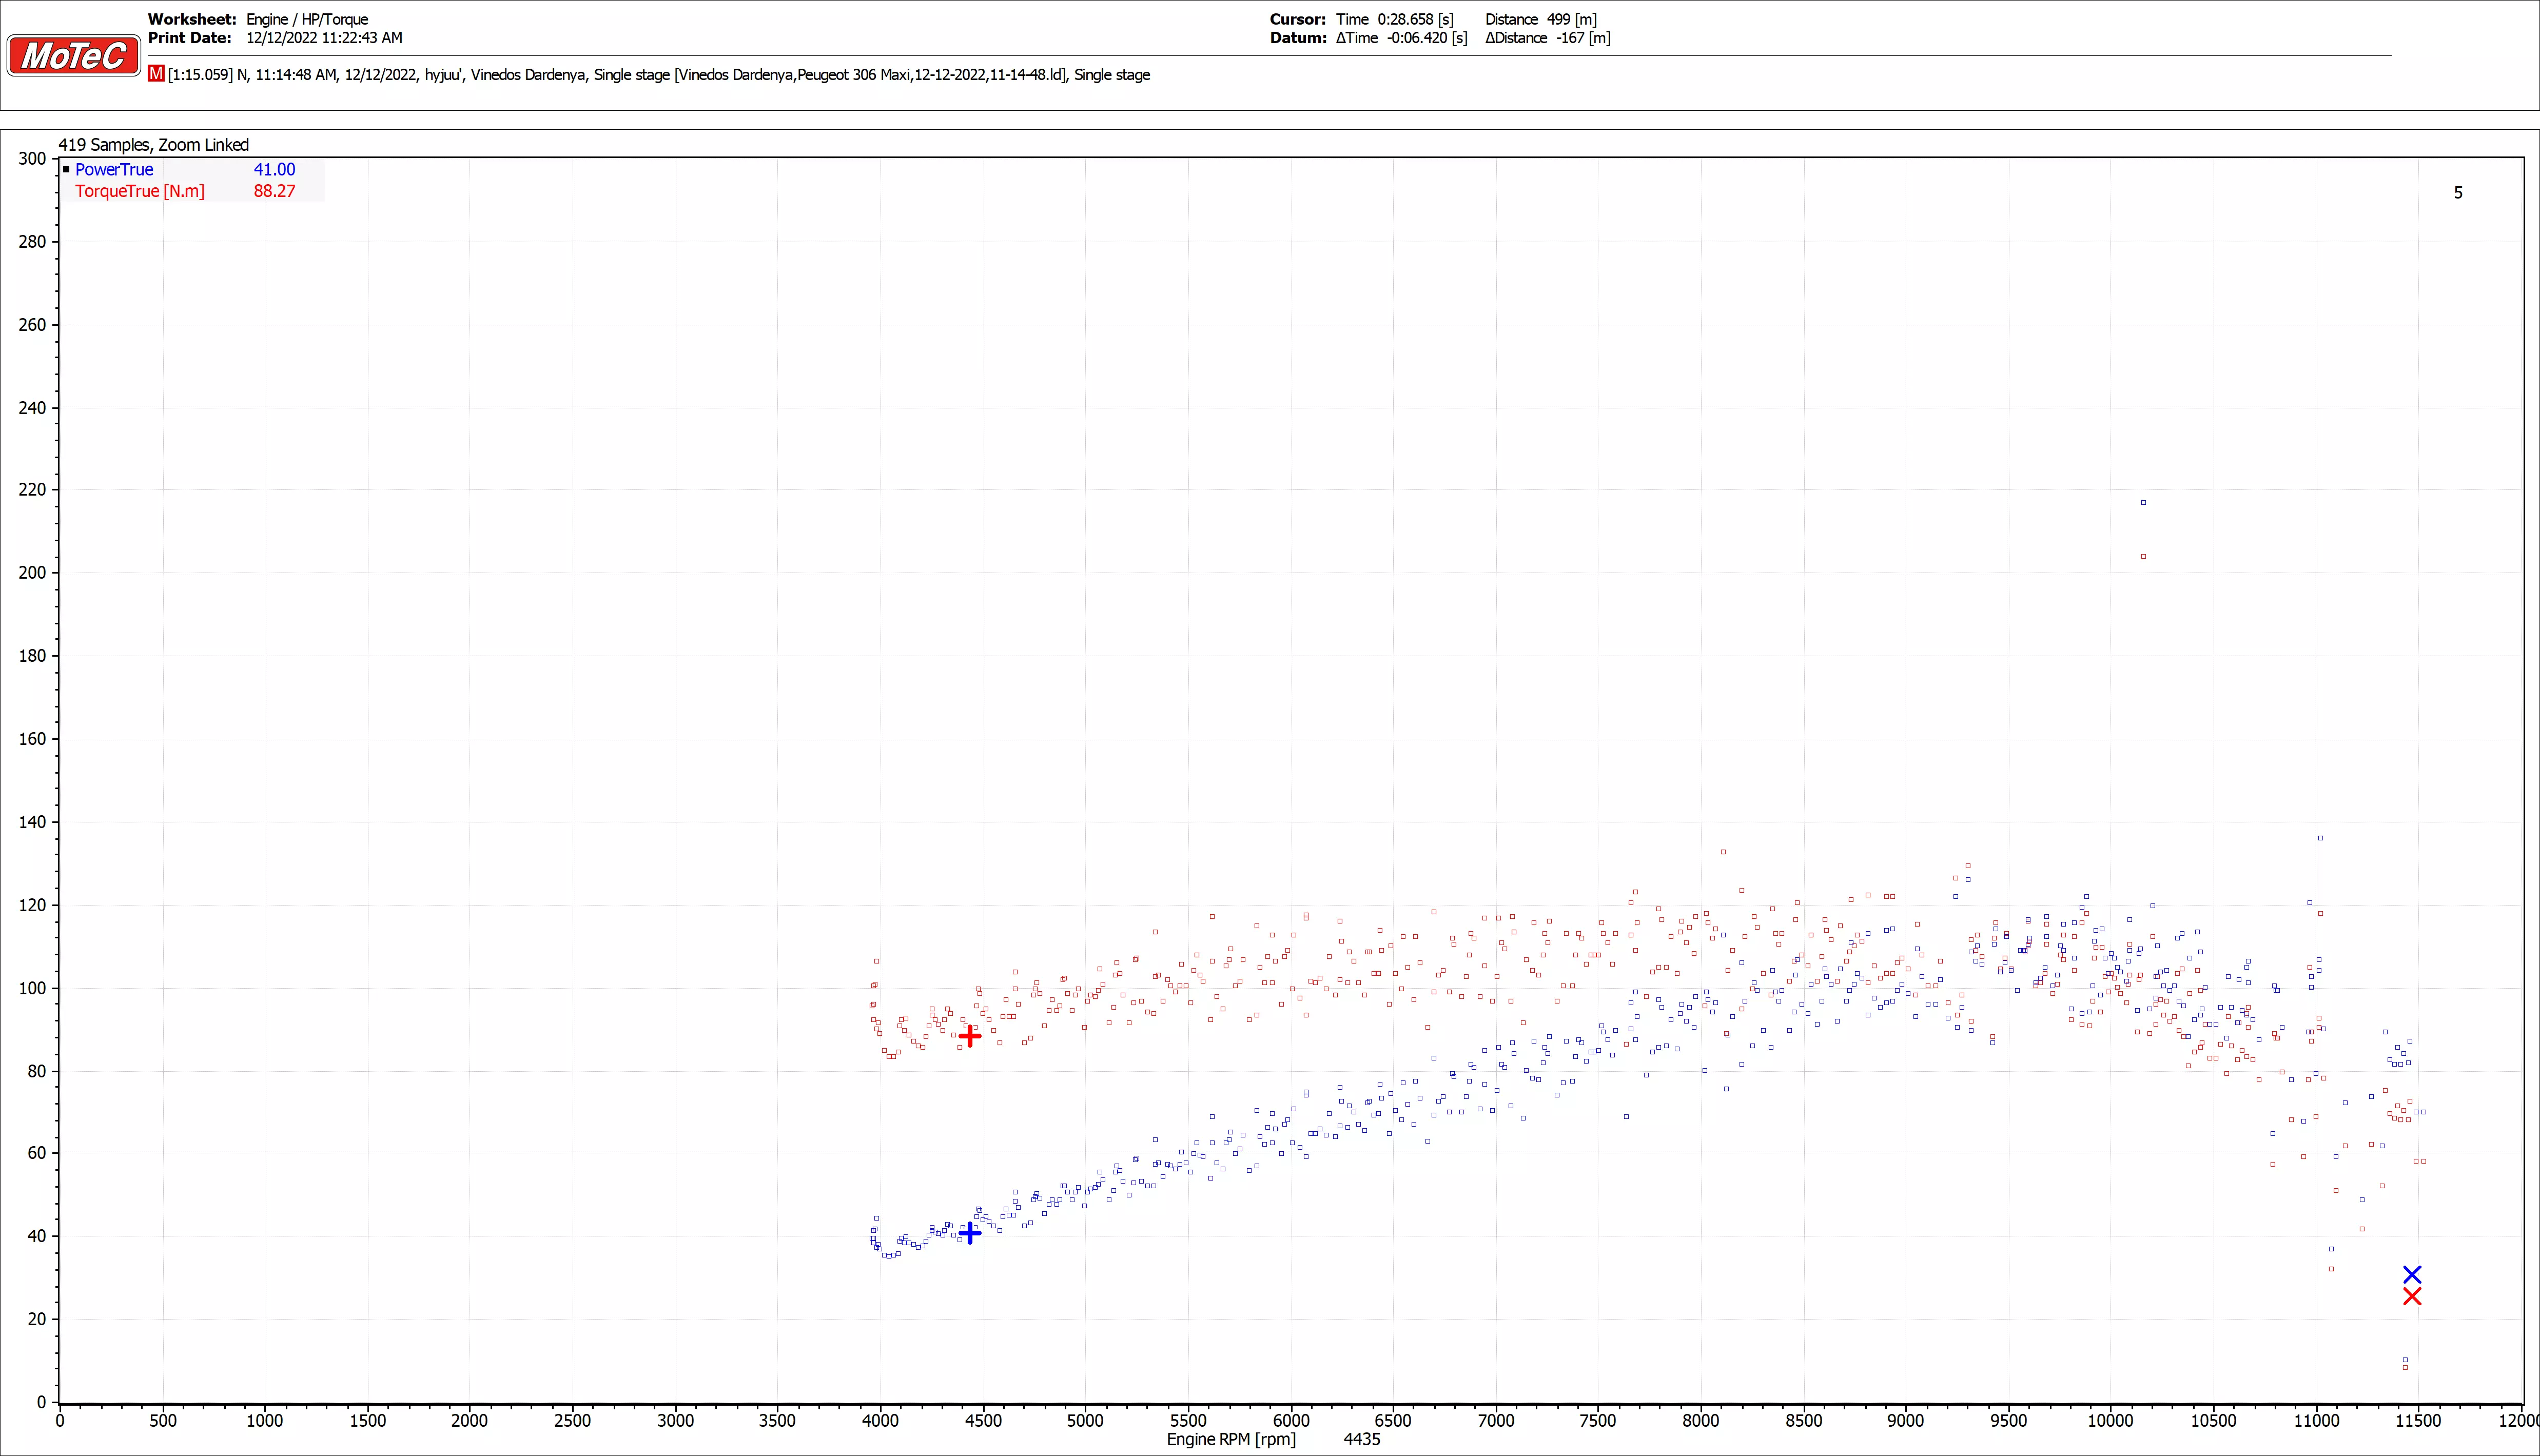Click the black selection square beside PowerTrue

click(x=66, y=169)
